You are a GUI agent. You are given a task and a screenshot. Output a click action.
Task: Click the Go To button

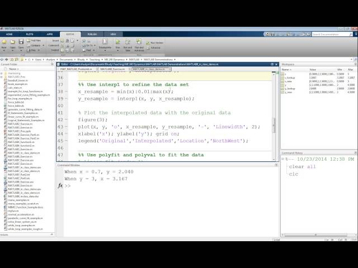[x=88, y=46]
